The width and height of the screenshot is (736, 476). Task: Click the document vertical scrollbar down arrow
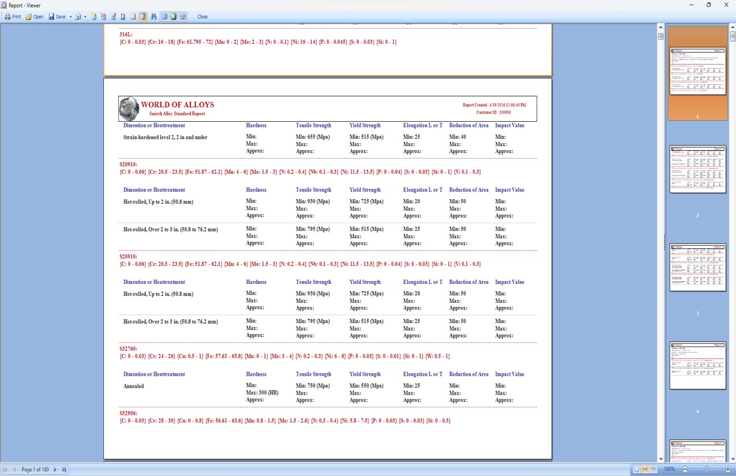[x=661, y=459]
